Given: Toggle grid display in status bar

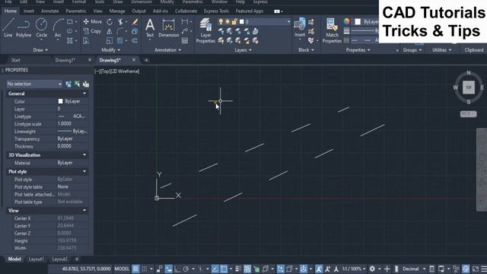Looking at the screenshot, I should pyautogui.click(x=135, y=269).
